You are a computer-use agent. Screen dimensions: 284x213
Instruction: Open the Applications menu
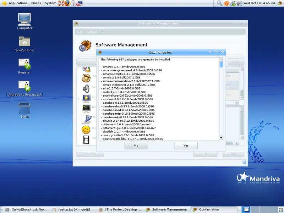18,3
